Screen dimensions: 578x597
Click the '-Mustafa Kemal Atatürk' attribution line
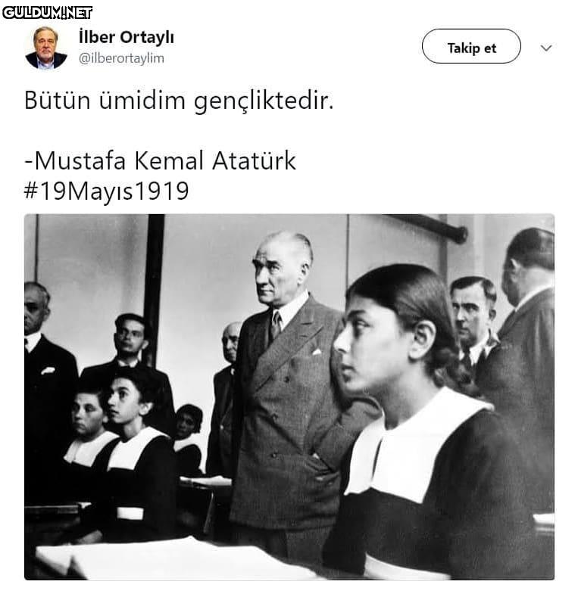[160, 160]
